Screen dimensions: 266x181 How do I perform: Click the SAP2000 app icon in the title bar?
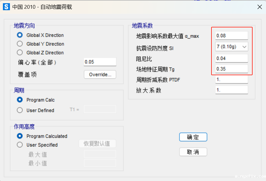coord(6,6)
